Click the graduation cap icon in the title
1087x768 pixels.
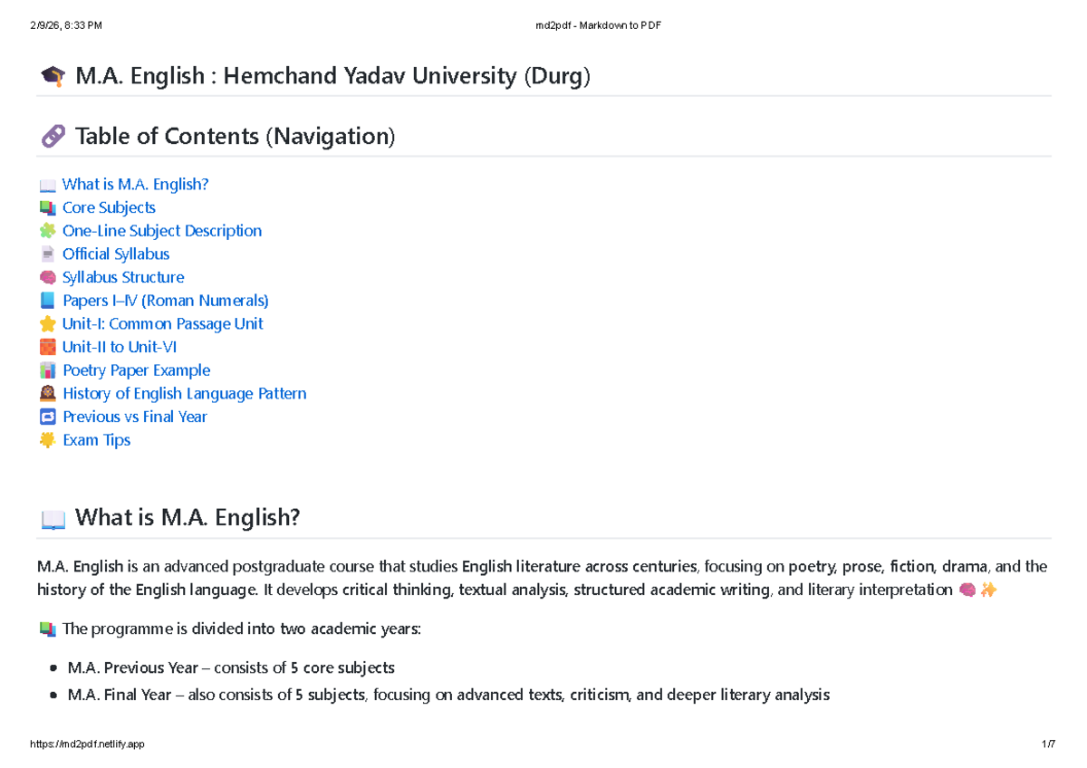53,76
